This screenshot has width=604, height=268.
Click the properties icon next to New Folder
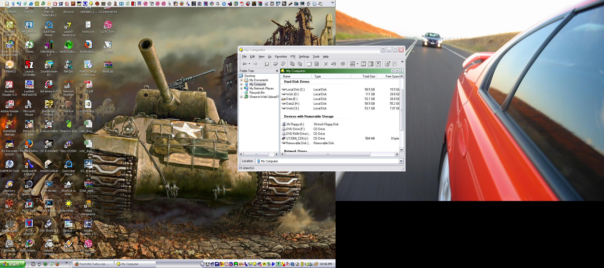pyautogui.click(x=316, y=64)
